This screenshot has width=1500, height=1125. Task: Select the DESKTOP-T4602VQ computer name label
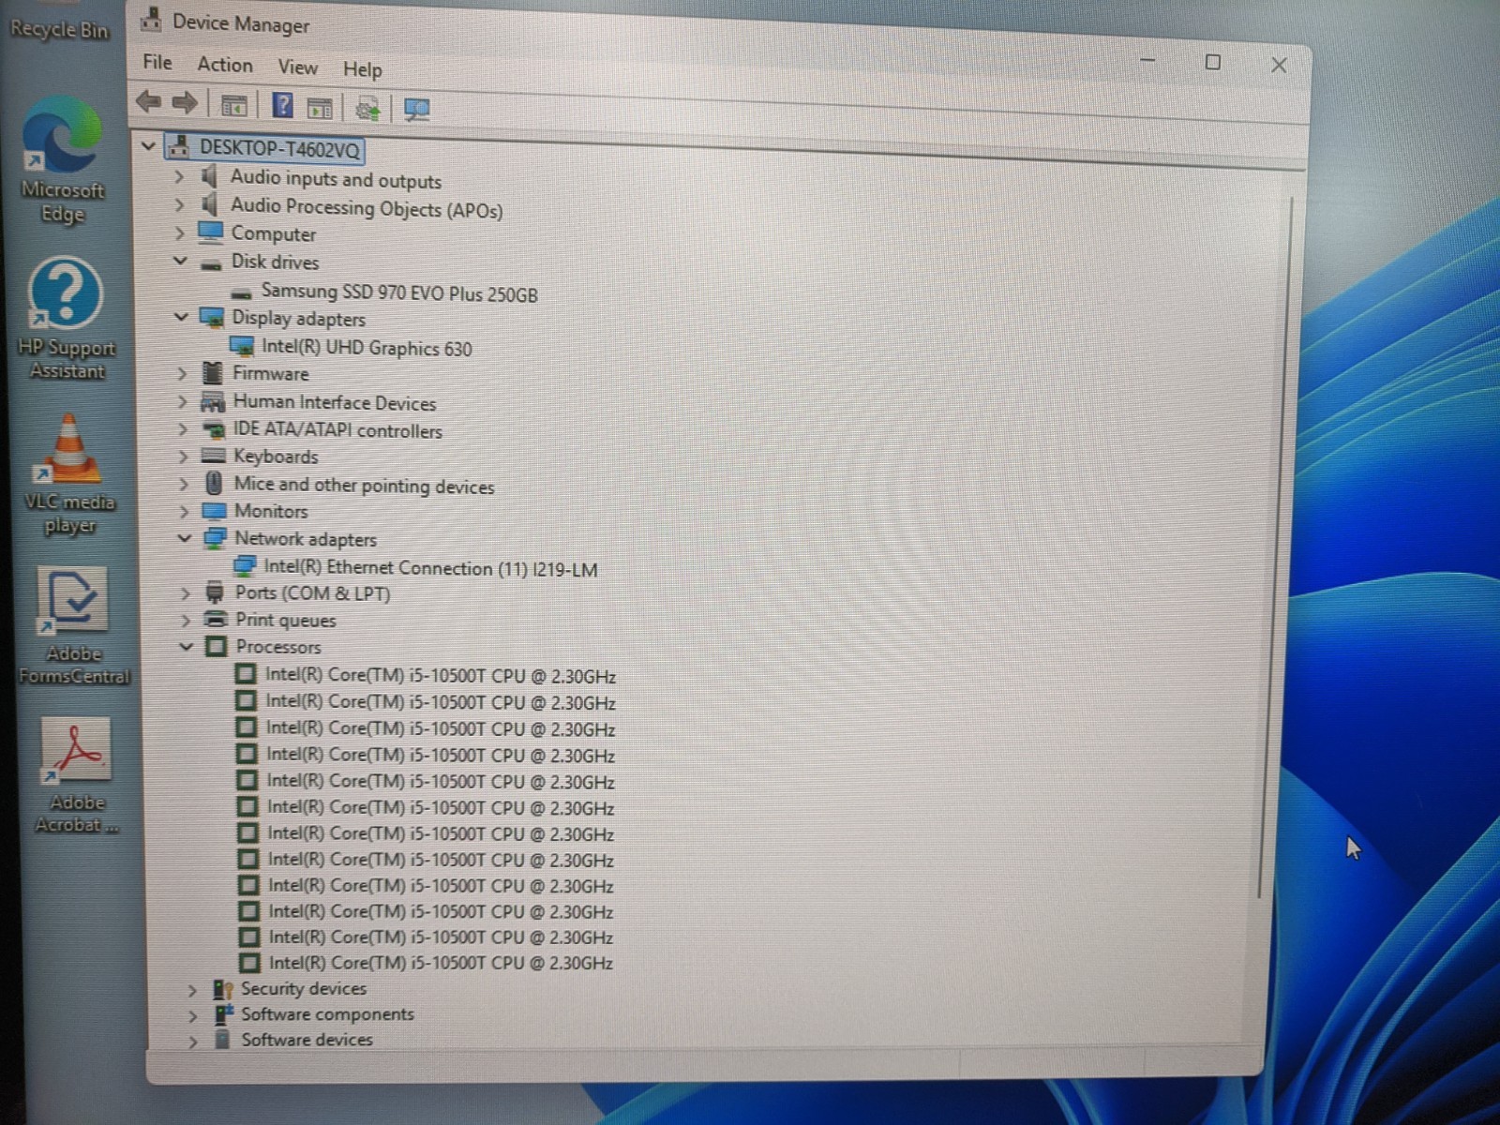coord(279,149)
